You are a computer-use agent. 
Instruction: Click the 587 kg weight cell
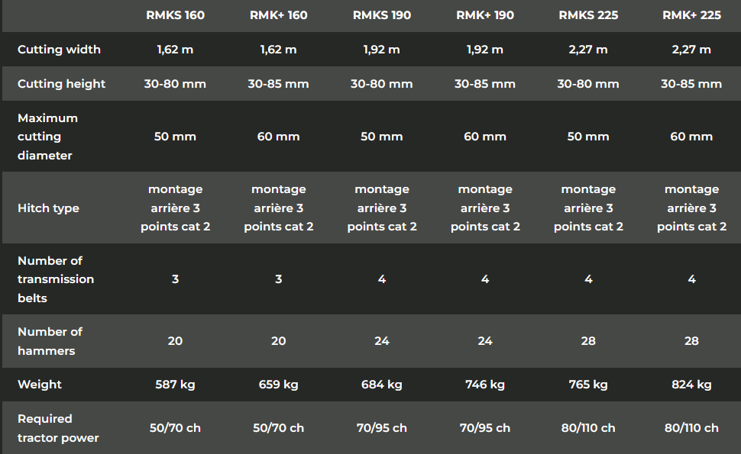[x=175, y=385]
